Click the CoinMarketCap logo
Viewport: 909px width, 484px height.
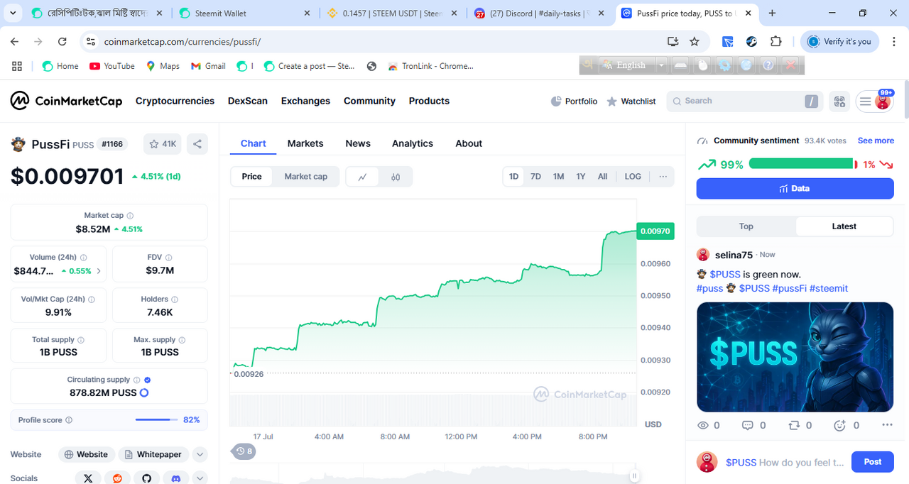pyautogui.click(x=66, y=101)
